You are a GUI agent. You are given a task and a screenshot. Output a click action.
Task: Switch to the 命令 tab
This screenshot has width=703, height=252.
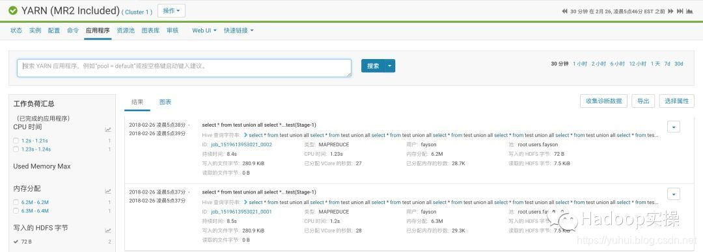click(73, 31)
